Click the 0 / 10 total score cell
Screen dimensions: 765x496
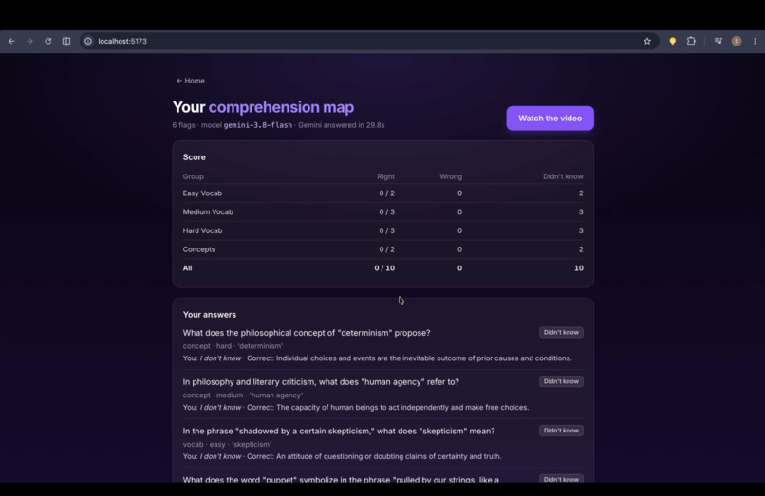click(x=384, y=267)
